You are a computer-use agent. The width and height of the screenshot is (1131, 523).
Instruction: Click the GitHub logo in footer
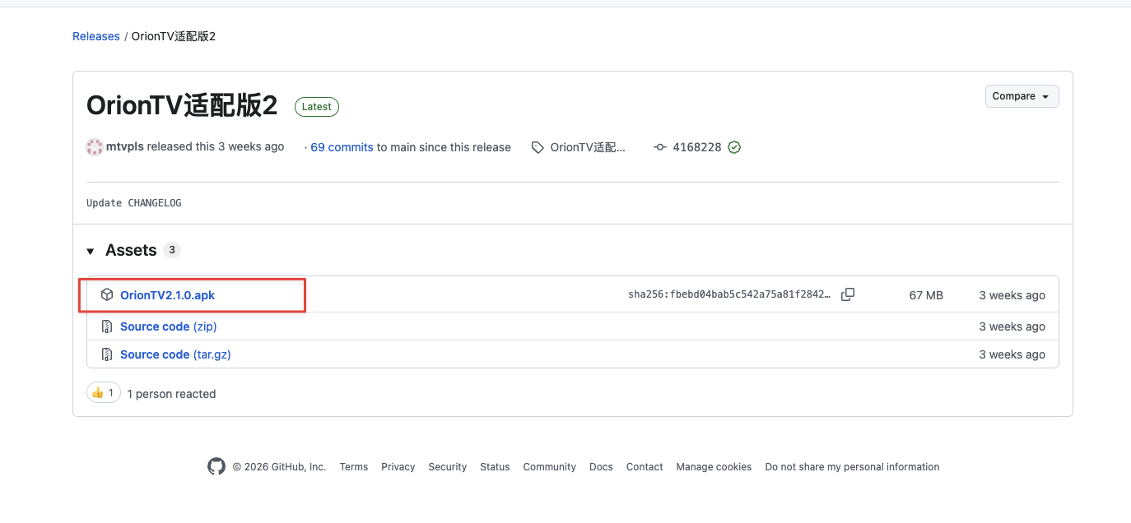point(216,466)
